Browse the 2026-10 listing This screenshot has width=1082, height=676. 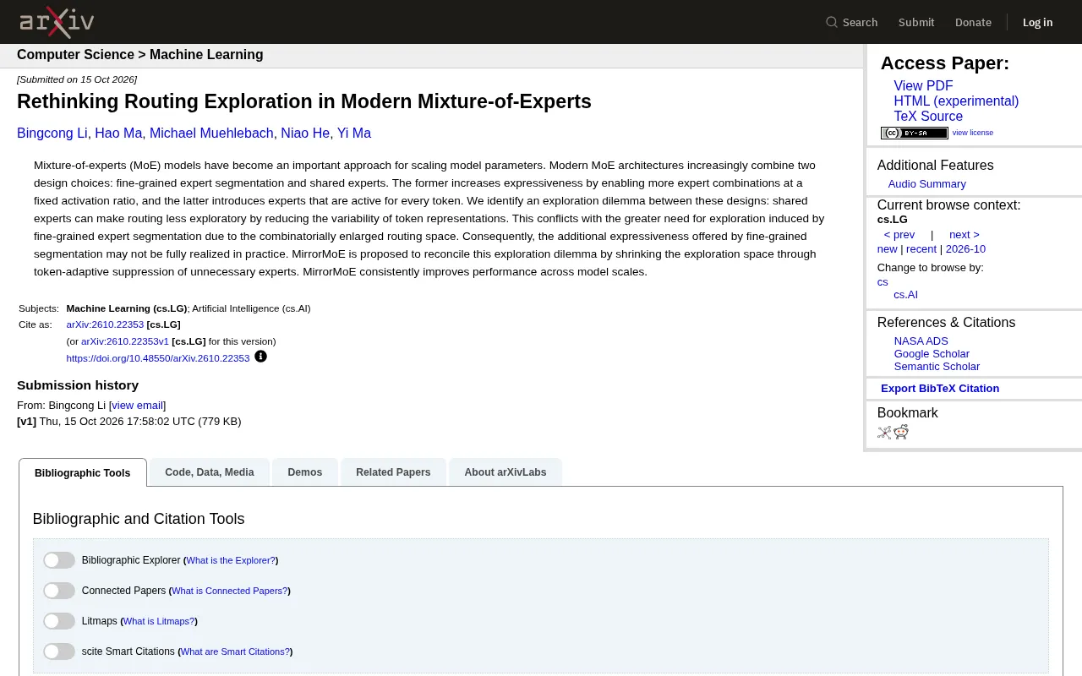pos(965,249)
